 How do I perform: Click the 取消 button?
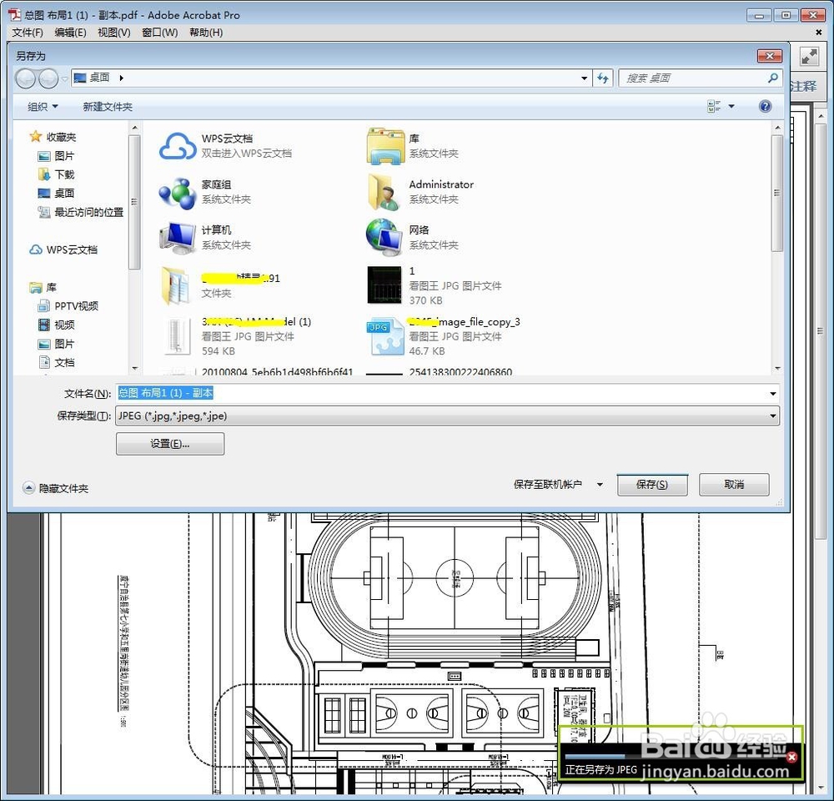pyautogui.click(x=734, y=484)
